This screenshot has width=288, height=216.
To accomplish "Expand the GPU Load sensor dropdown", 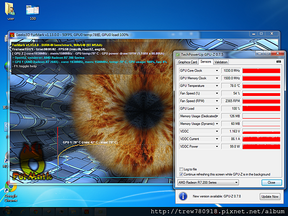I will coord(217,108).
